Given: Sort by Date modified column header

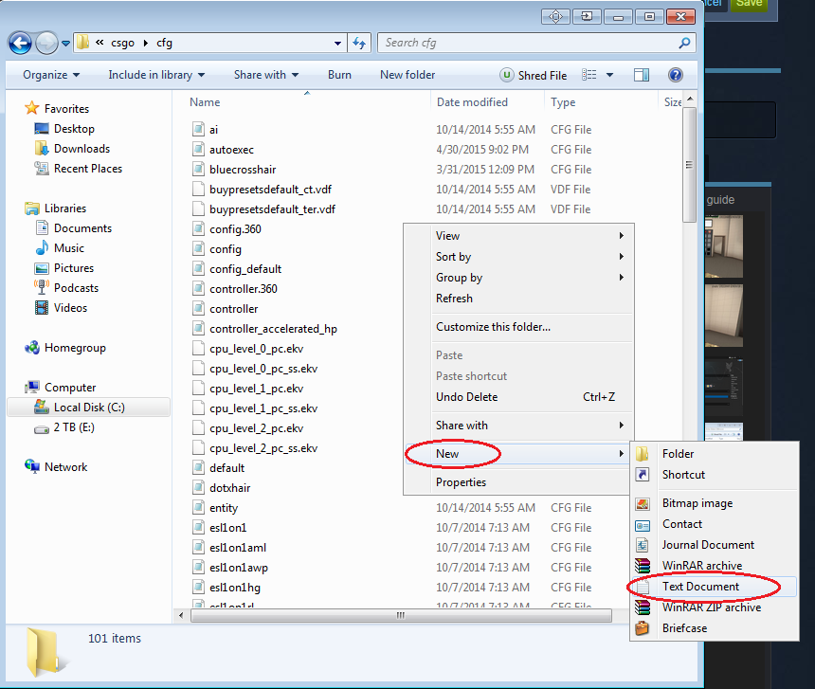Looking at the screenshot, I should (x=472, y=102).
